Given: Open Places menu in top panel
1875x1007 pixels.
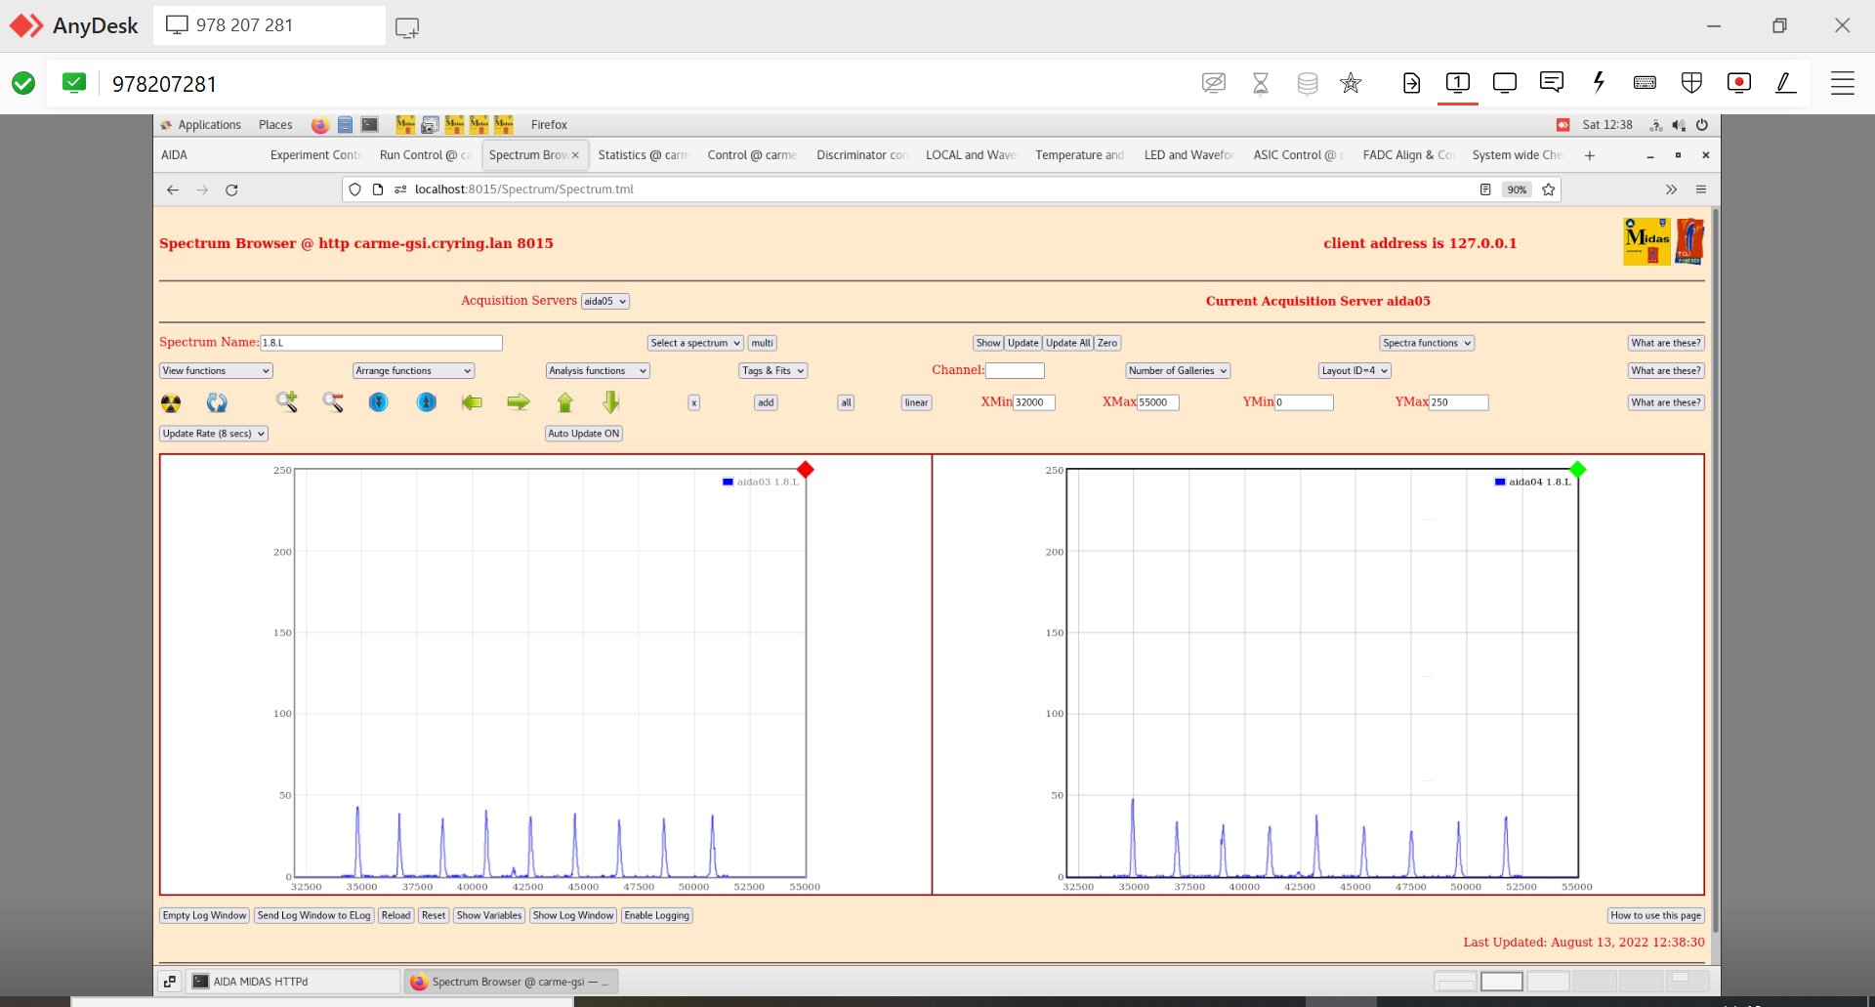Looking at the screenshot, I should 275,125.
